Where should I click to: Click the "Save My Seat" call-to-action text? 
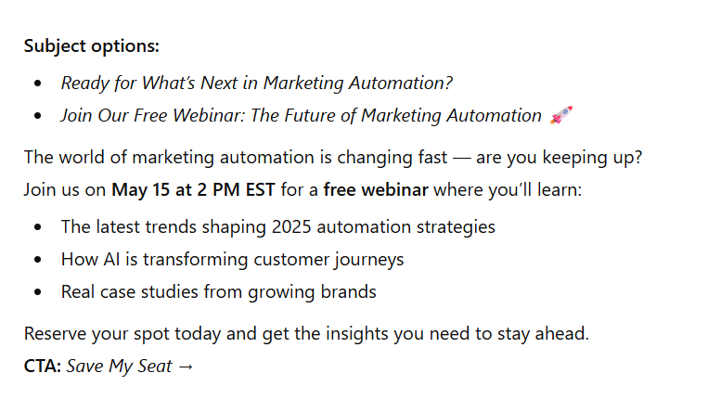point(119,367)
